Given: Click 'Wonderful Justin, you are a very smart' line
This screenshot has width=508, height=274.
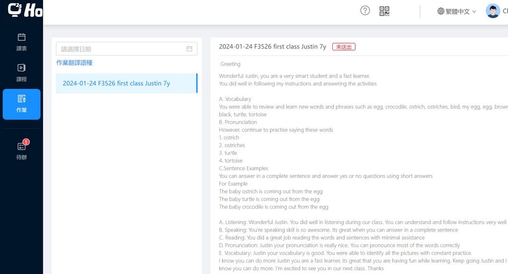Looking at the screenshot, I should pyautogui.click(x=295, y=76).
